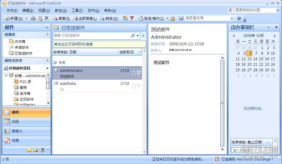
Task: Toggle the flag on Administrator message
Action: (139, 73)
